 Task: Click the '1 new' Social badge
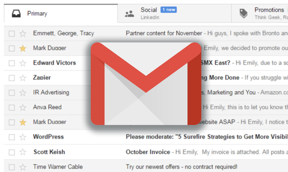(x=168, y=10)
